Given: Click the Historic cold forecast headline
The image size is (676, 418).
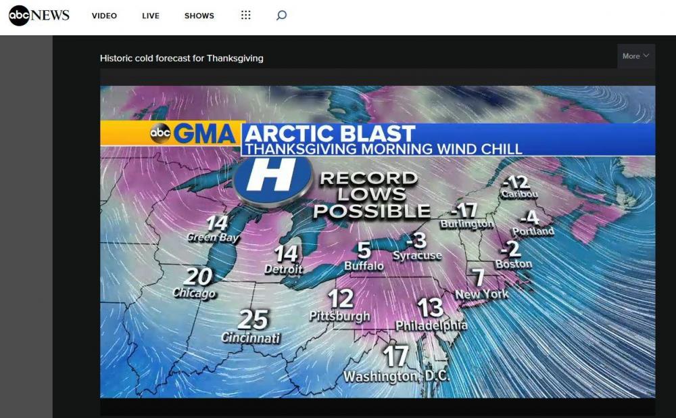Looking at the screenshot, I should [181, 58].
